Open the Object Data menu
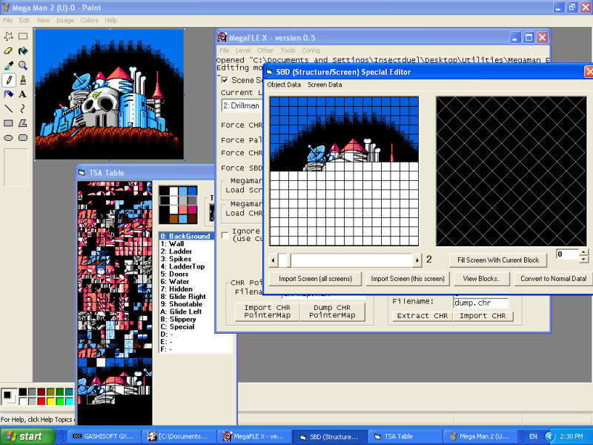Image resolution: width=593 pixels, height=445 pixels. [284, 85]
